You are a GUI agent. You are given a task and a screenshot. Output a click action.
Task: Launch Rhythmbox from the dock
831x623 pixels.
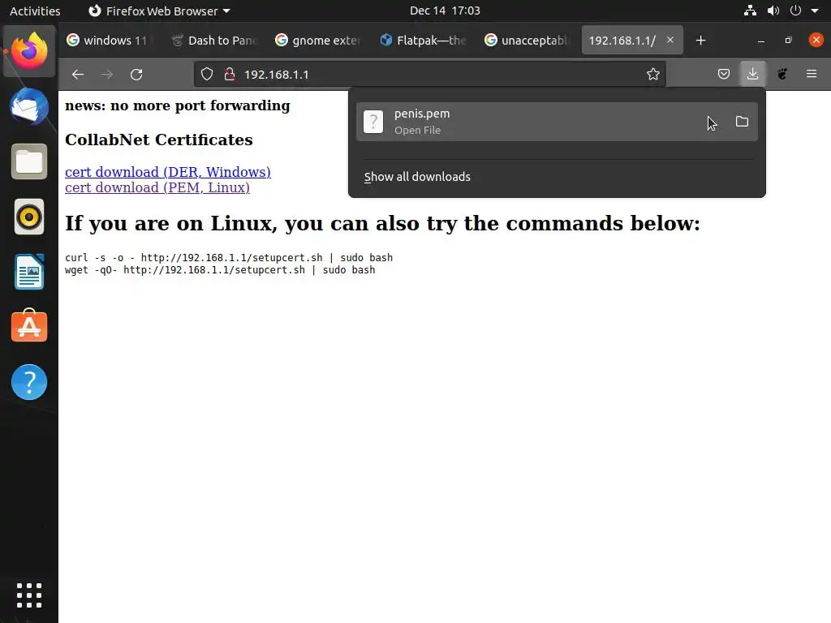29,217
